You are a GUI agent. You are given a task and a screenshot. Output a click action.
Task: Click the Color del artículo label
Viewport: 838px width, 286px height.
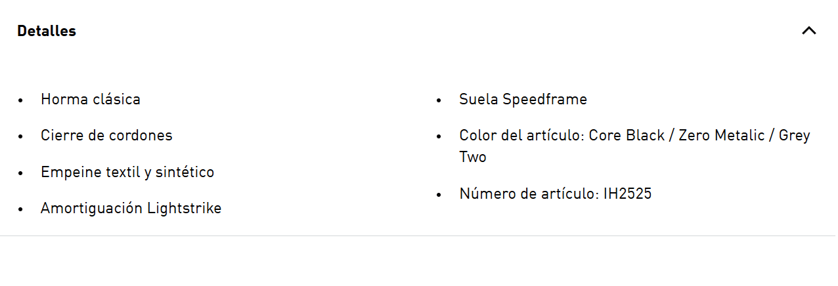pyautogui.click(x=522, y=136)
